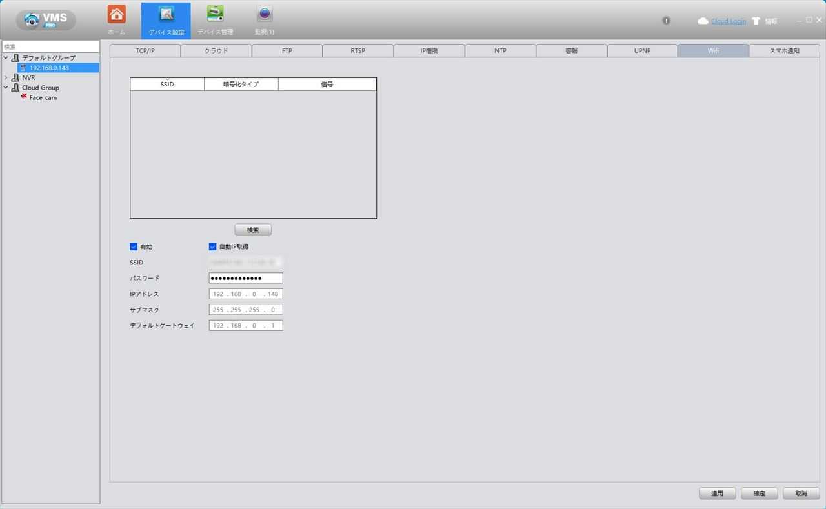Viewport: 826px width, 509px height.
Task: Click the 検索 search button
Action: click(x=253, y=230)
